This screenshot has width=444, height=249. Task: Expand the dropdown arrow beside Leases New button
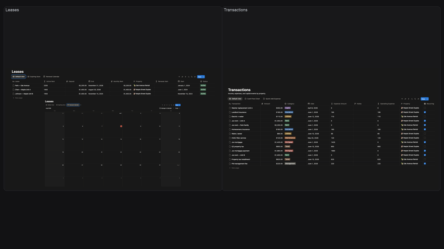[203, 77]
